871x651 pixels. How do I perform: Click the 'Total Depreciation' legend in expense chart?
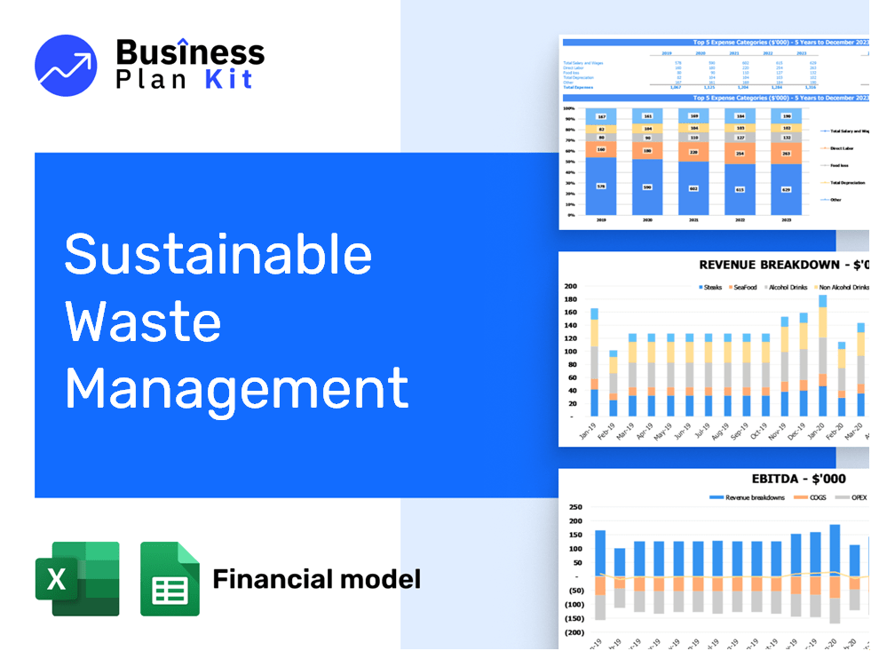pyautogui.click(x=843, y=183)
